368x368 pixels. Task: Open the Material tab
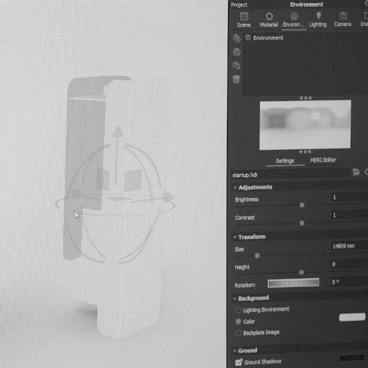(x=269, y=20)
